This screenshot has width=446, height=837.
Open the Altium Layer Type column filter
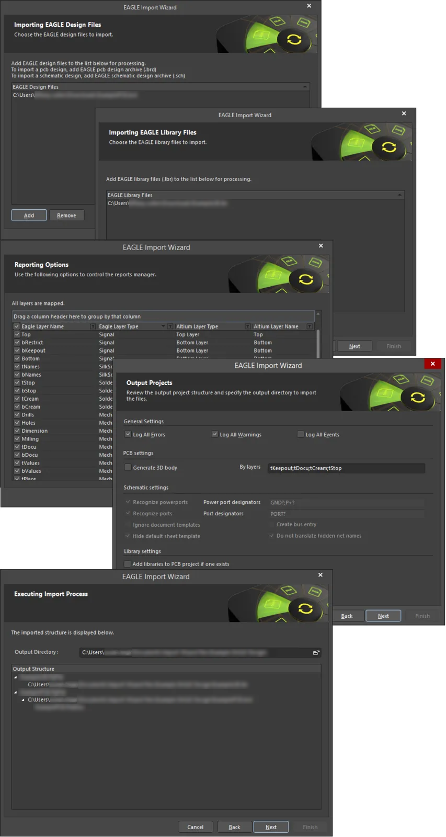(x=247, y=326)
